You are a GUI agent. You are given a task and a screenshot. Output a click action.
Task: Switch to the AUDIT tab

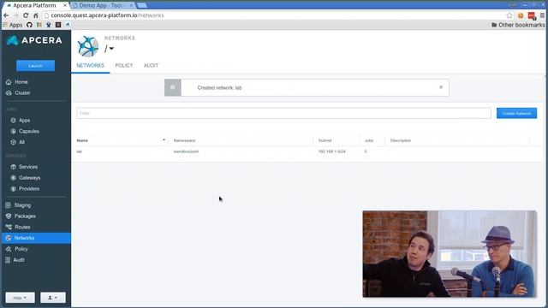point(151,65)
